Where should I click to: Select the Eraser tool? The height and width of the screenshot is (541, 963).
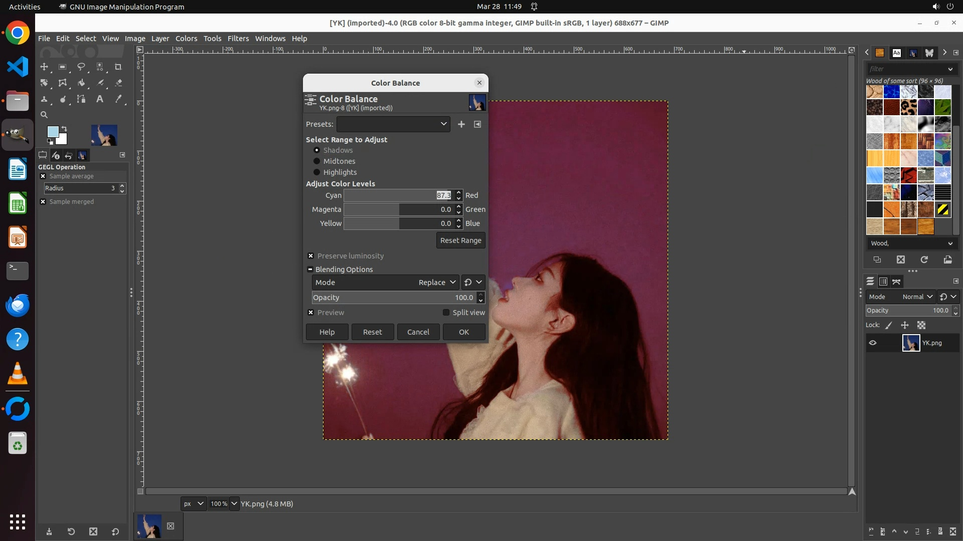pyautogui.click(x=118, y=83)
